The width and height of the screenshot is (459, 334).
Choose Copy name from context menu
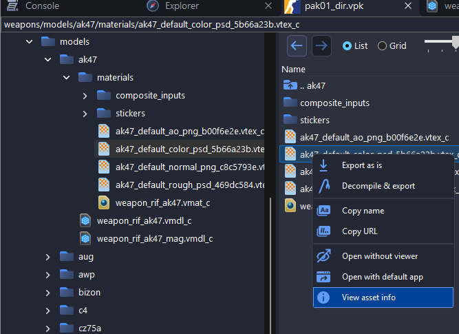[383, 211]
